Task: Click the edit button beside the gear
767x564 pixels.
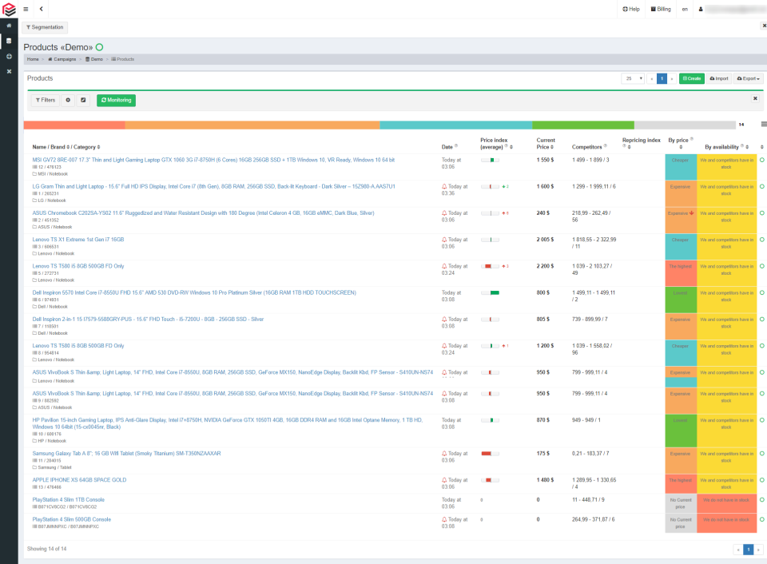Action: click(83, 101)
